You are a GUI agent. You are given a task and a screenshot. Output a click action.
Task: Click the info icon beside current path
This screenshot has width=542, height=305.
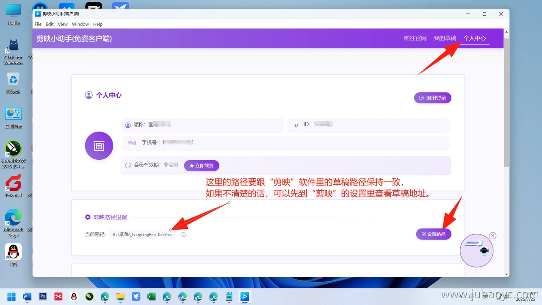(x=183, y=235)
